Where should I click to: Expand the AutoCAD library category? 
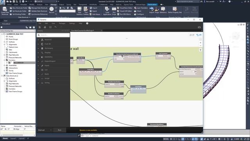point(53,40)
